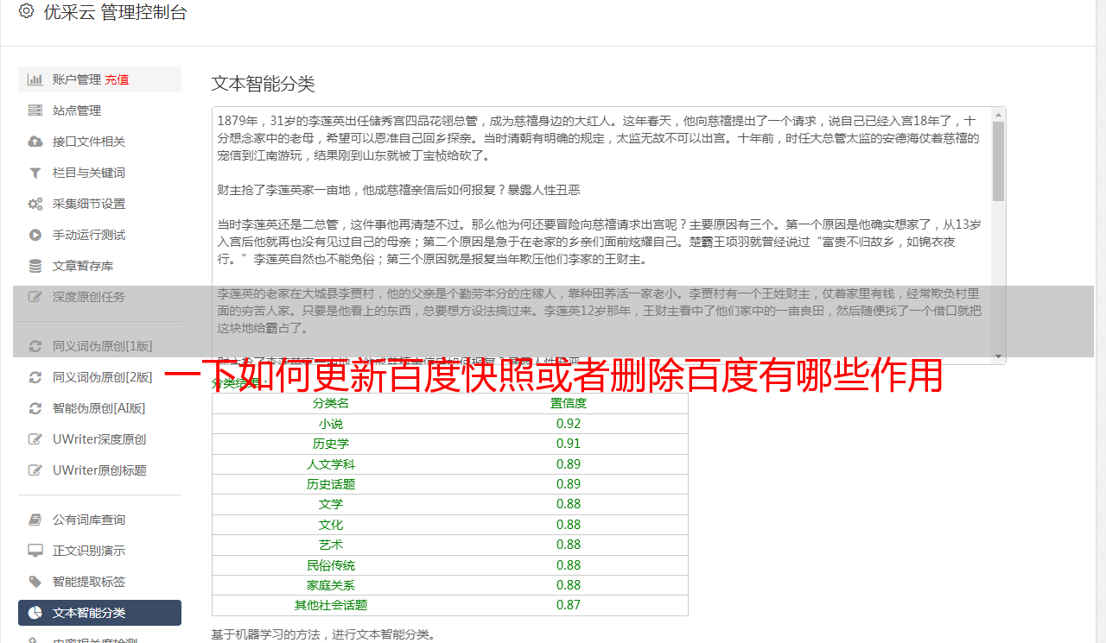The height and width of the screenshot is (643, 1106).
Task: Click the text area scrollbar thumb
Action: (998, 161)
